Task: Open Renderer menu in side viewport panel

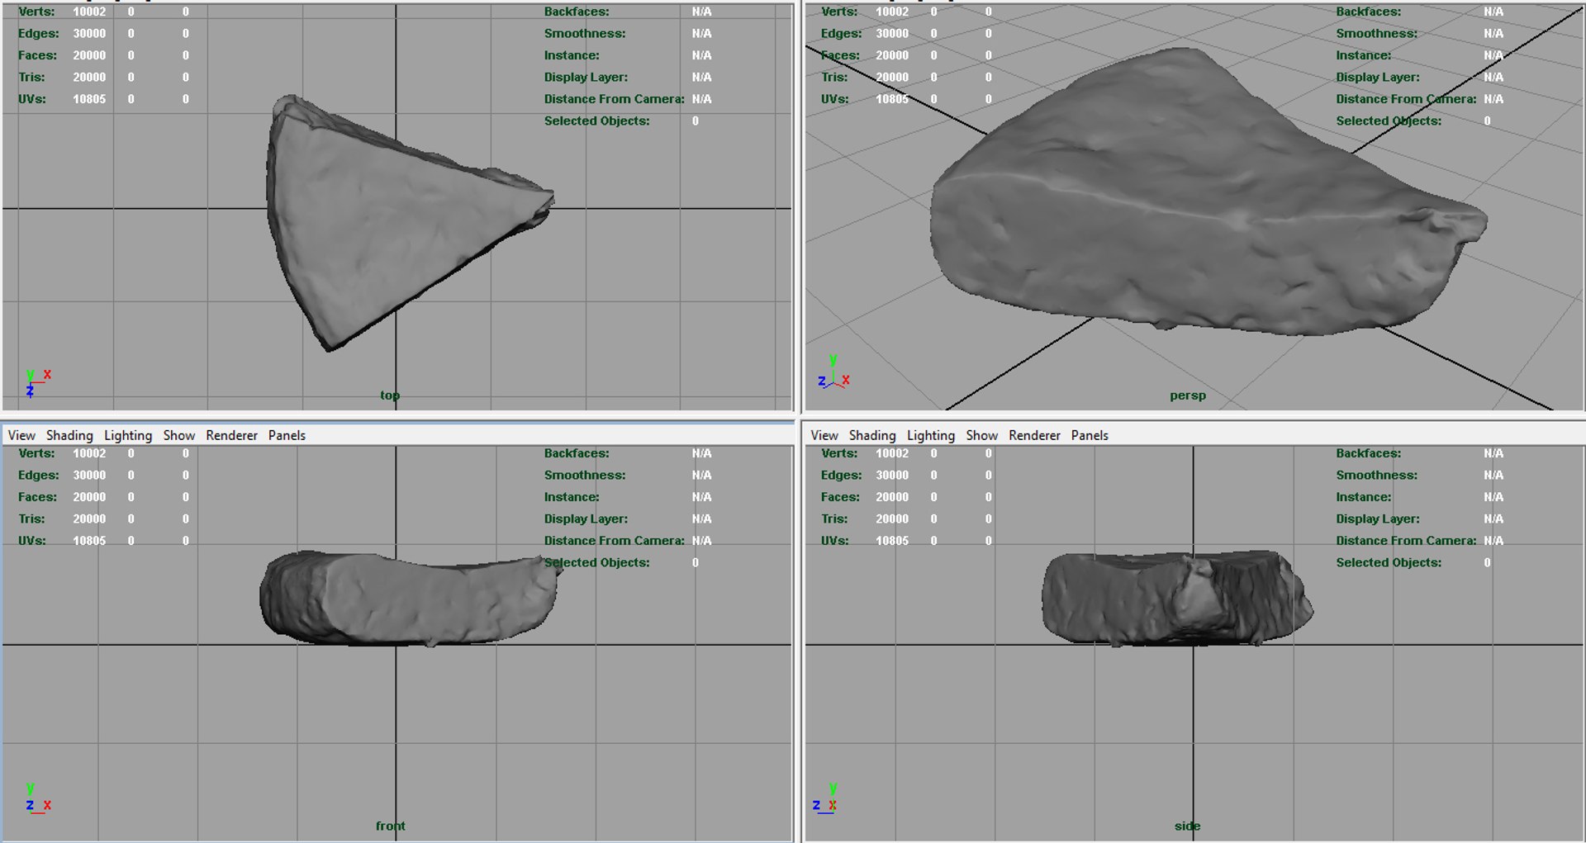Action: (1035, 435)
